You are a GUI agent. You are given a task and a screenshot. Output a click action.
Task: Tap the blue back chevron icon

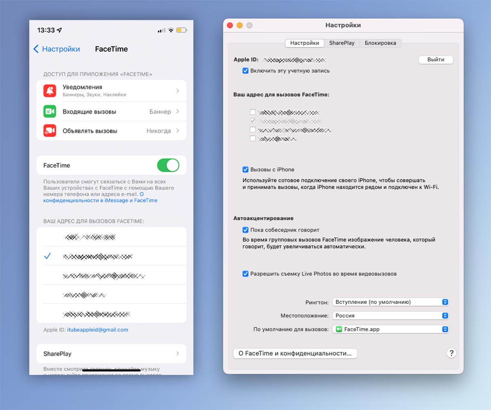(x=36, y=49)
